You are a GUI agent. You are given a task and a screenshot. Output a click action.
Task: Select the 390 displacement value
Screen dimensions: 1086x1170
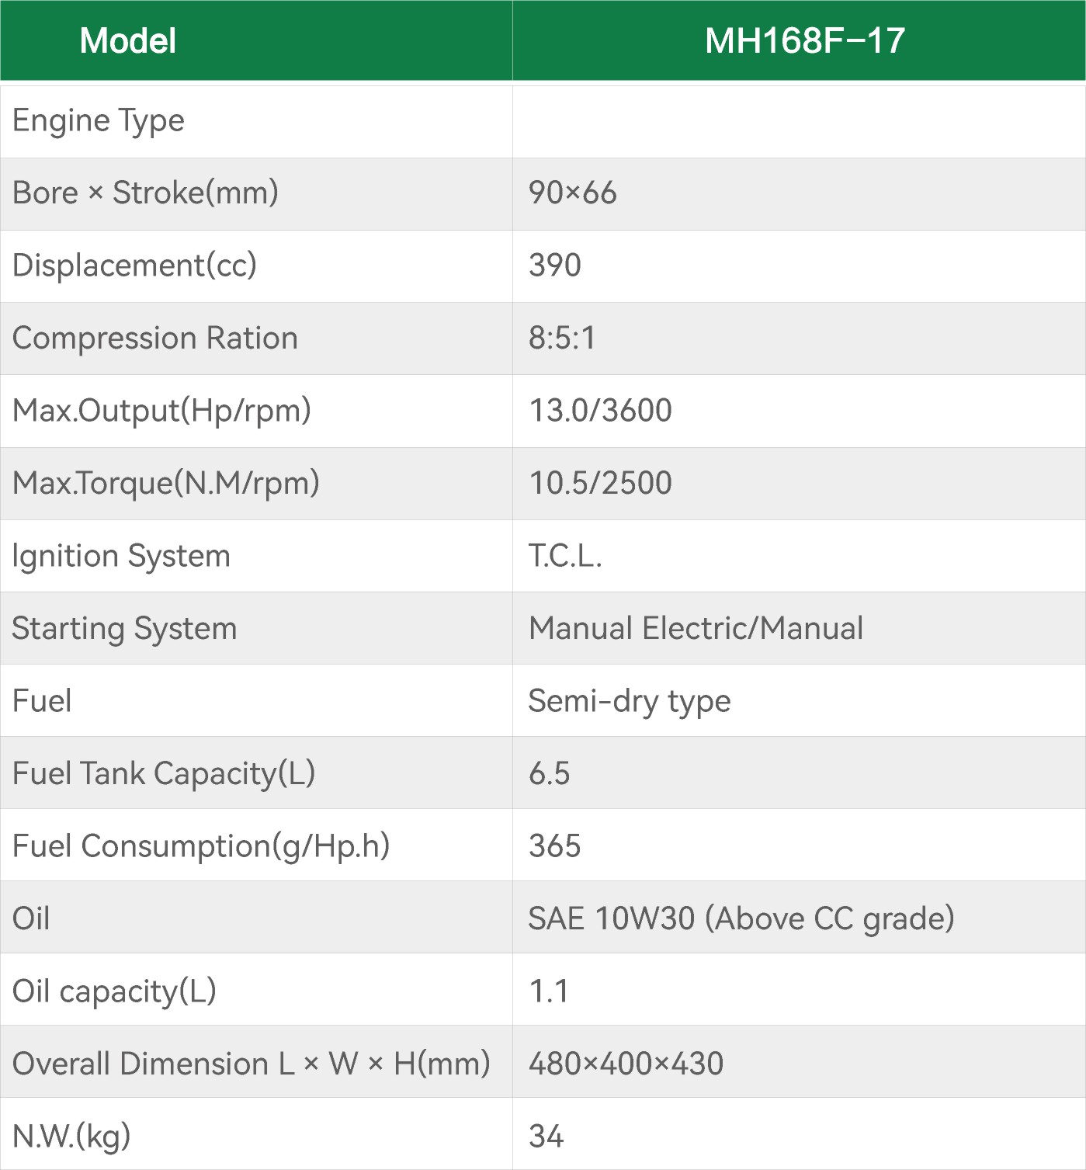tap(554, 266)
